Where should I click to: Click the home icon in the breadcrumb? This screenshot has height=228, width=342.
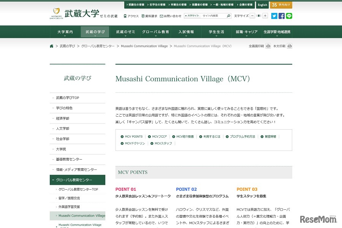pos(51,46)
